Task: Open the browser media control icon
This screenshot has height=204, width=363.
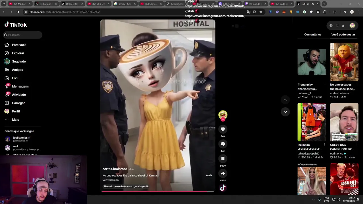Action: tap(345, 12)
